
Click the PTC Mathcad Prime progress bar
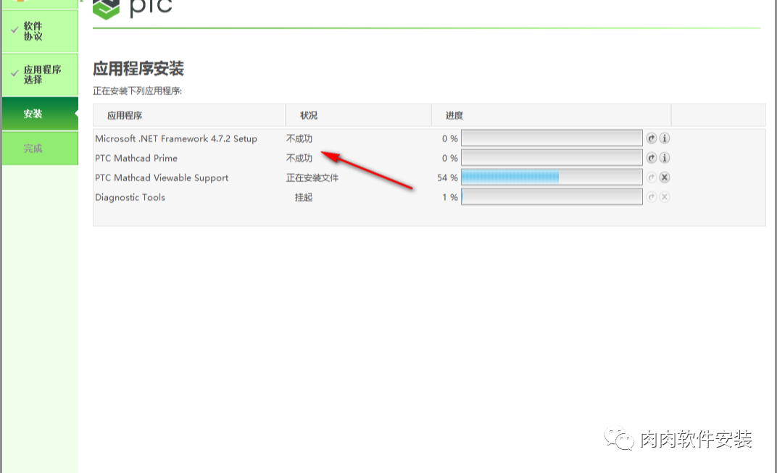point(552,158)
